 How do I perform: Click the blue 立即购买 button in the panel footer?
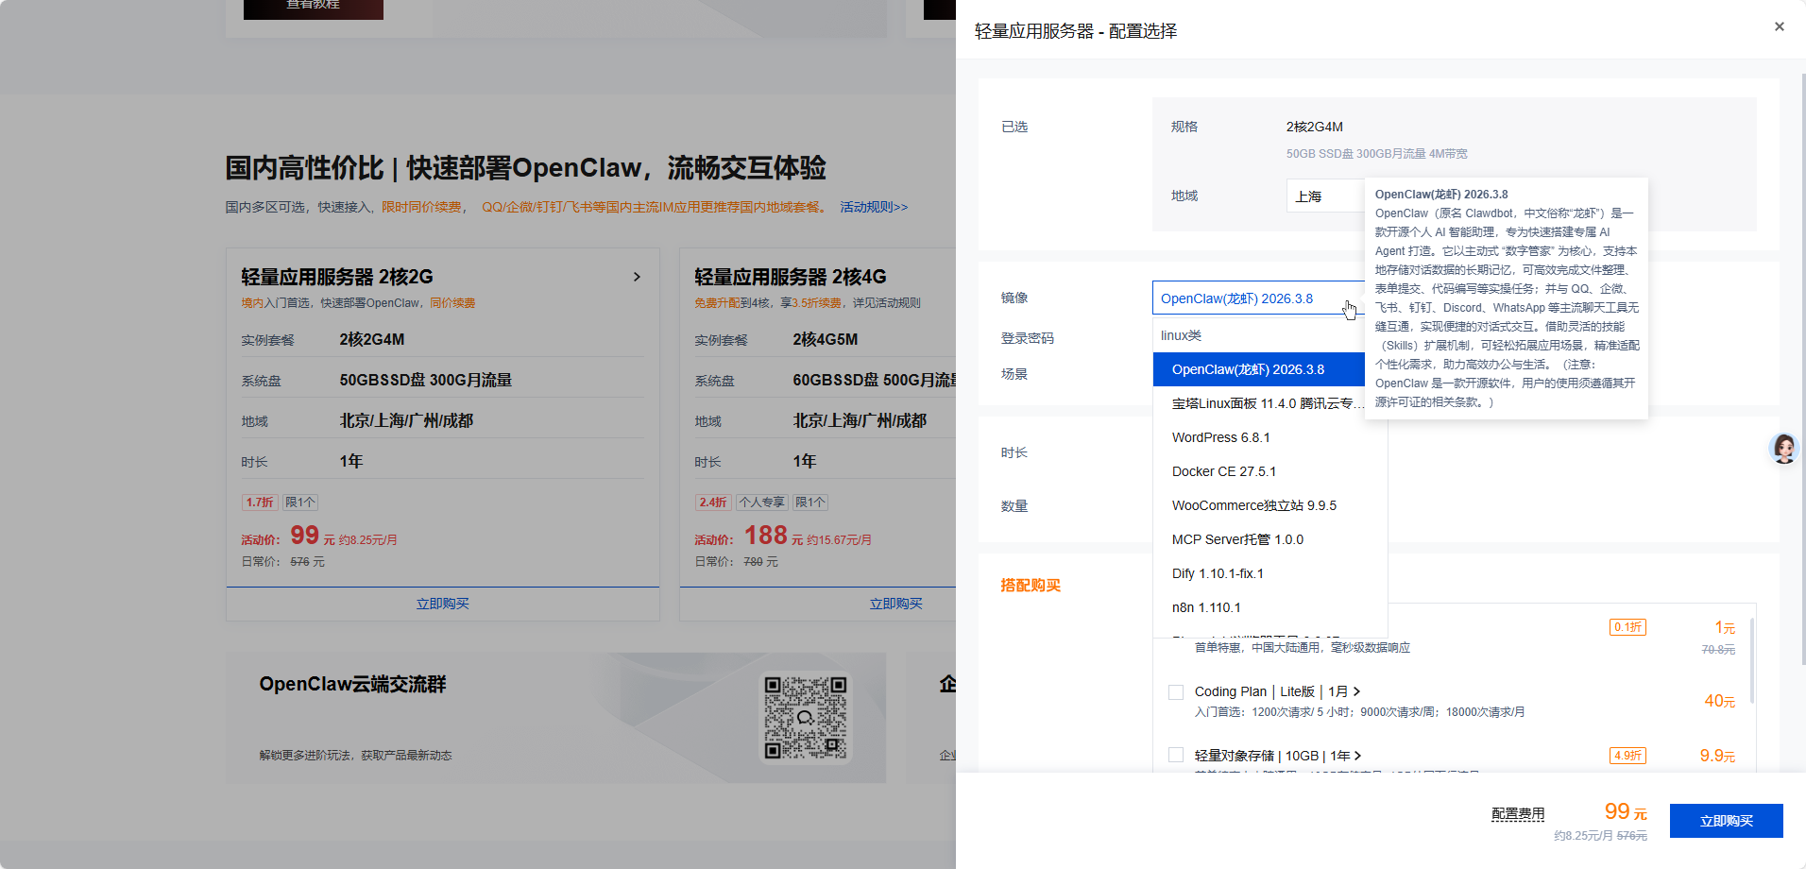[1726, 821]
